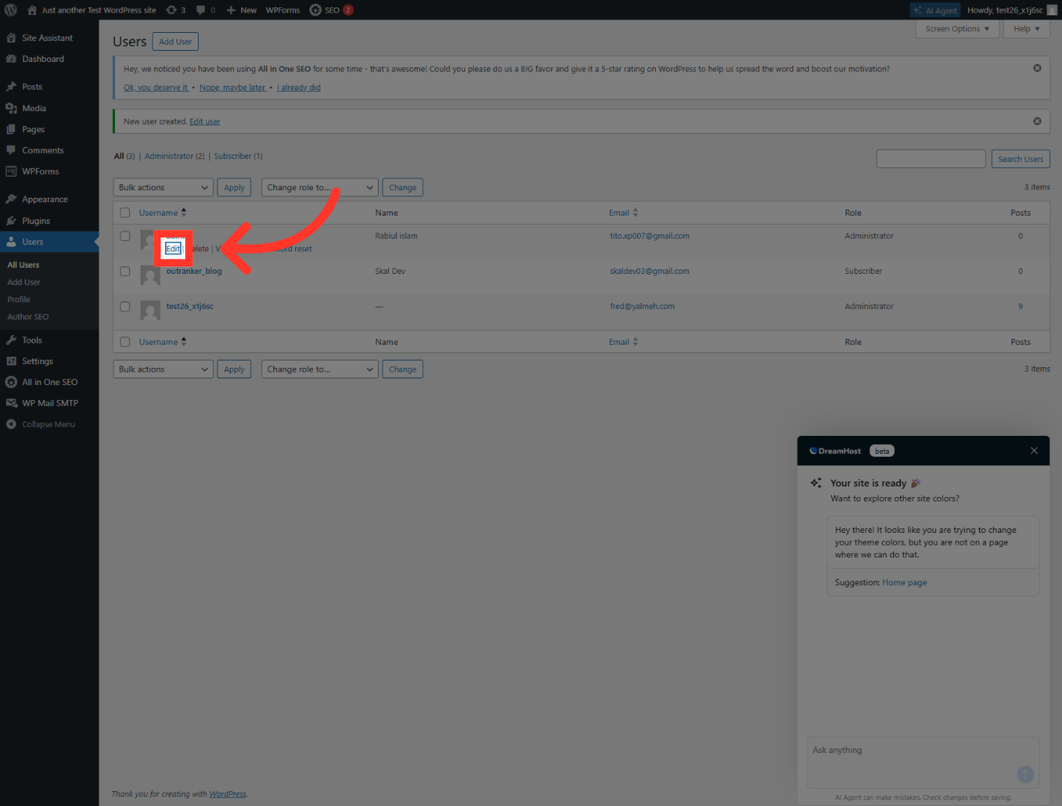Sort by the footer Username column

pos(163,342)
